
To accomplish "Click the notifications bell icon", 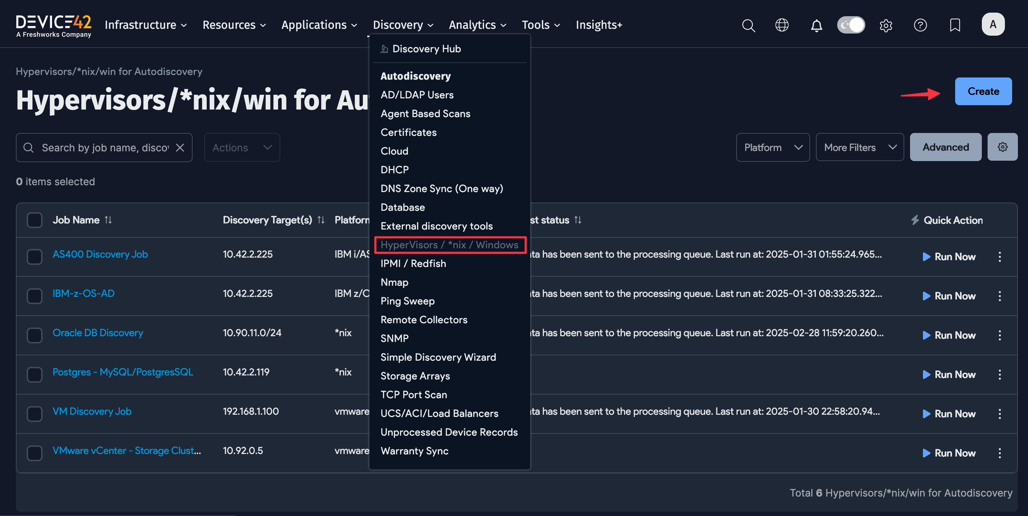I will [816, 25].
